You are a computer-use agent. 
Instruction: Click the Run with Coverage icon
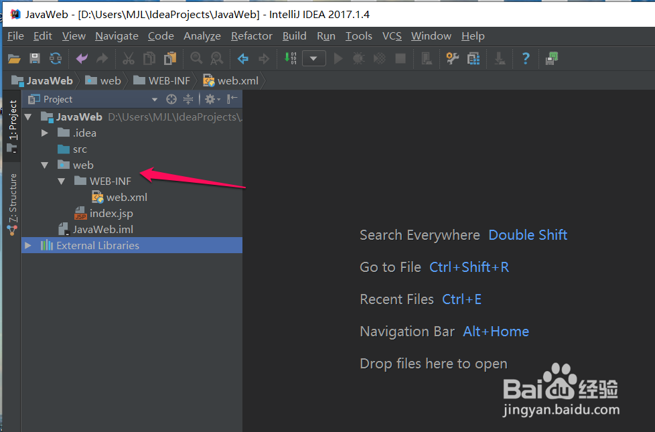coord(379,58)
